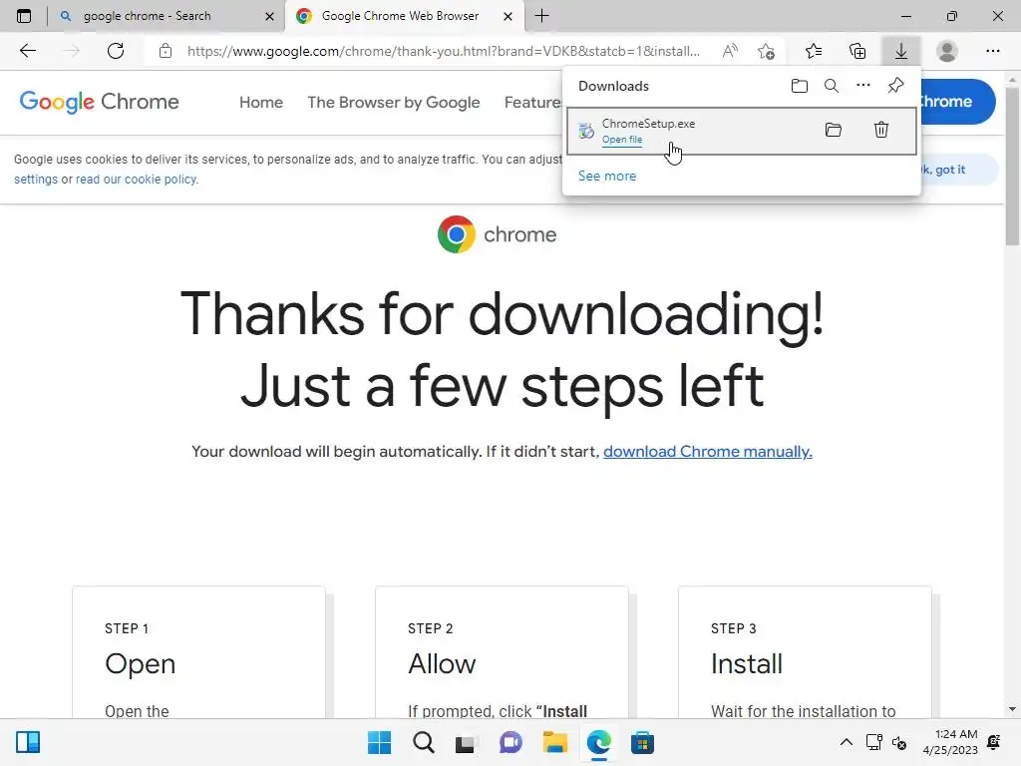This screenshot has height=766, width=1021.
Task: Show hidden system tray icons
Action: point(846,742)
